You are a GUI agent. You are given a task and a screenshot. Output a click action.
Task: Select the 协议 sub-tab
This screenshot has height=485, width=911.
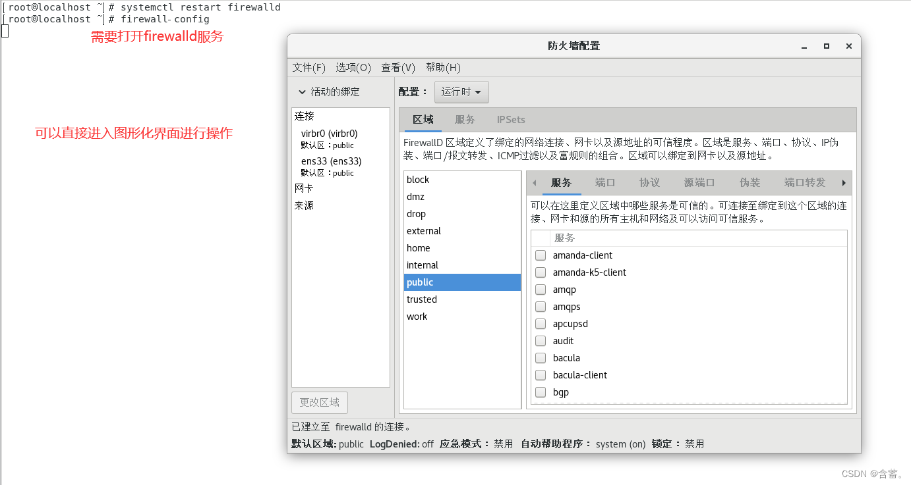[x=650, y=183]
